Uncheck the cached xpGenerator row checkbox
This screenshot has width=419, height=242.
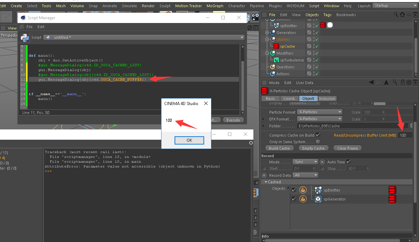point(294,199)
